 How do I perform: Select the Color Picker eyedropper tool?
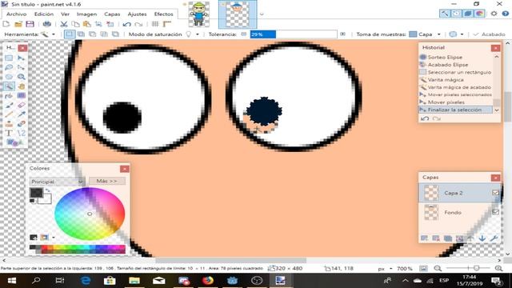21,114
